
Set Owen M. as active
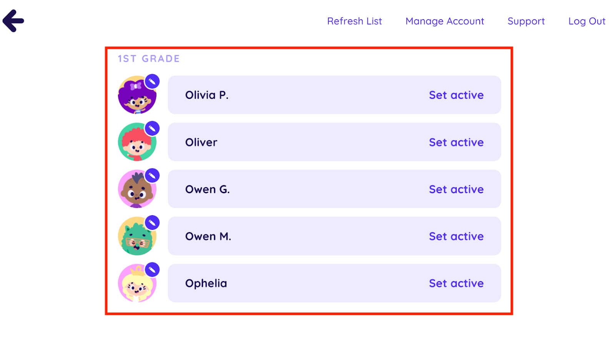click(456, 236)
